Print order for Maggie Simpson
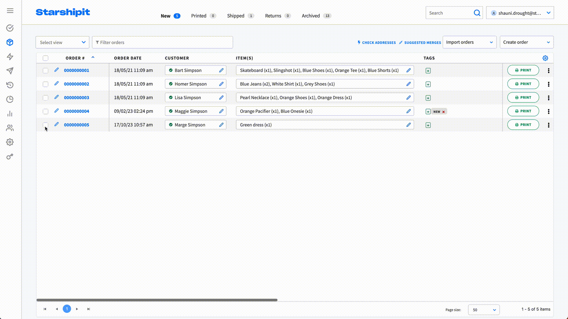This screenshot has width=568, height=319. [523, 111]
